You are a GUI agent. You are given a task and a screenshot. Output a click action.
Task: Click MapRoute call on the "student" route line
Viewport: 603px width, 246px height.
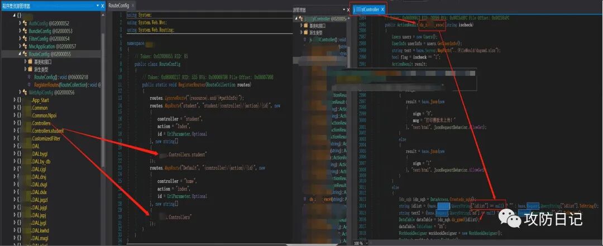tap(171, 105)
